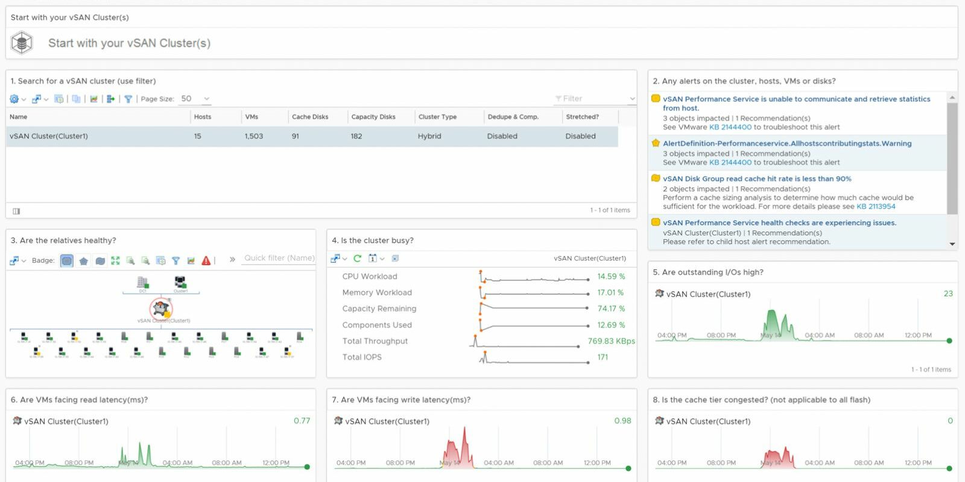Viewport: 965px width, 482px height.
Task: Select the circled vSAN Cluster node in the tree
Action: (x=161, y=309)
